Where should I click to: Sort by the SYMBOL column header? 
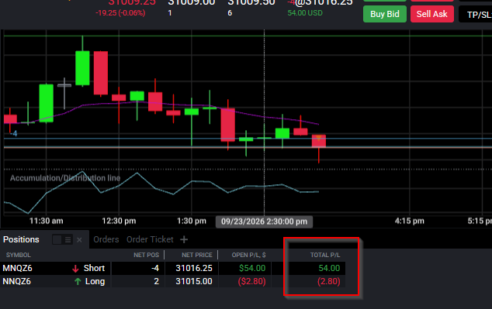(x=18, y=255)
